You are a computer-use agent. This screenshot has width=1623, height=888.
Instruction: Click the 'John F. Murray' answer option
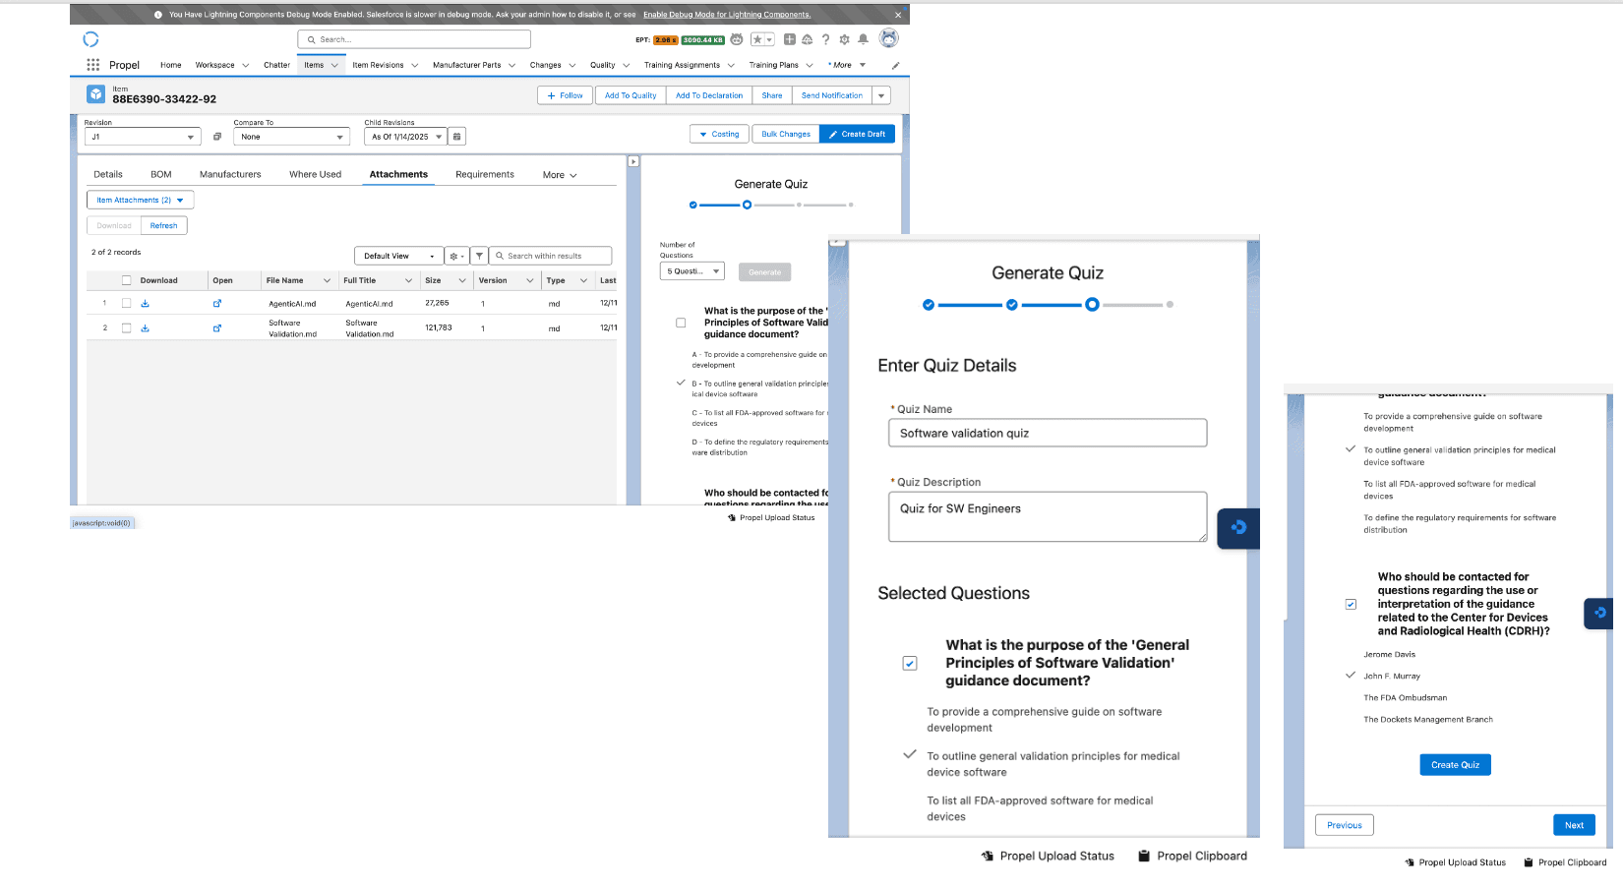click(x=1392, y=677)
